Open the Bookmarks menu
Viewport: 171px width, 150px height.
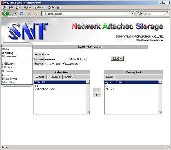[40, 7]
